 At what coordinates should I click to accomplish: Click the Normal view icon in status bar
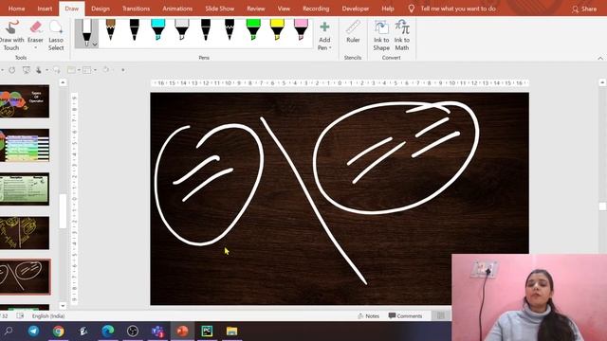[441, 315]
